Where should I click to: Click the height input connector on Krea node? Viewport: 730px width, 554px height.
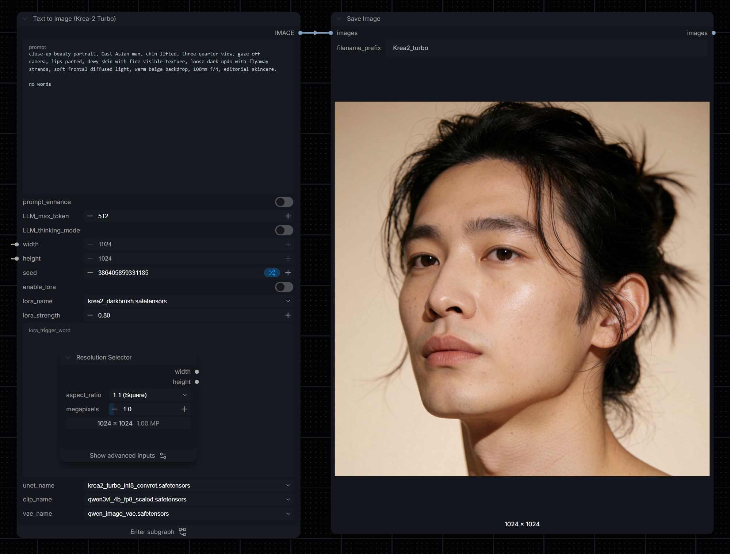coord(16,258)
